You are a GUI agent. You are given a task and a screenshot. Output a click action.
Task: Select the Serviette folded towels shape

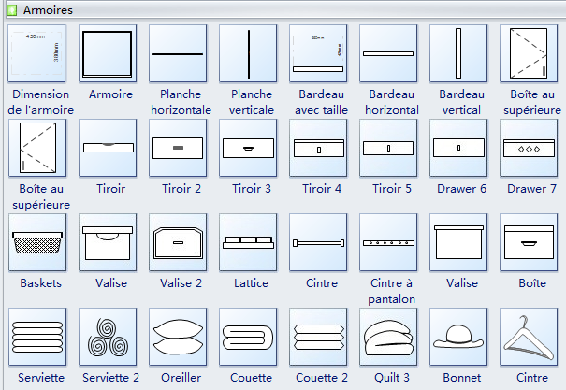[x=37, y=337]
